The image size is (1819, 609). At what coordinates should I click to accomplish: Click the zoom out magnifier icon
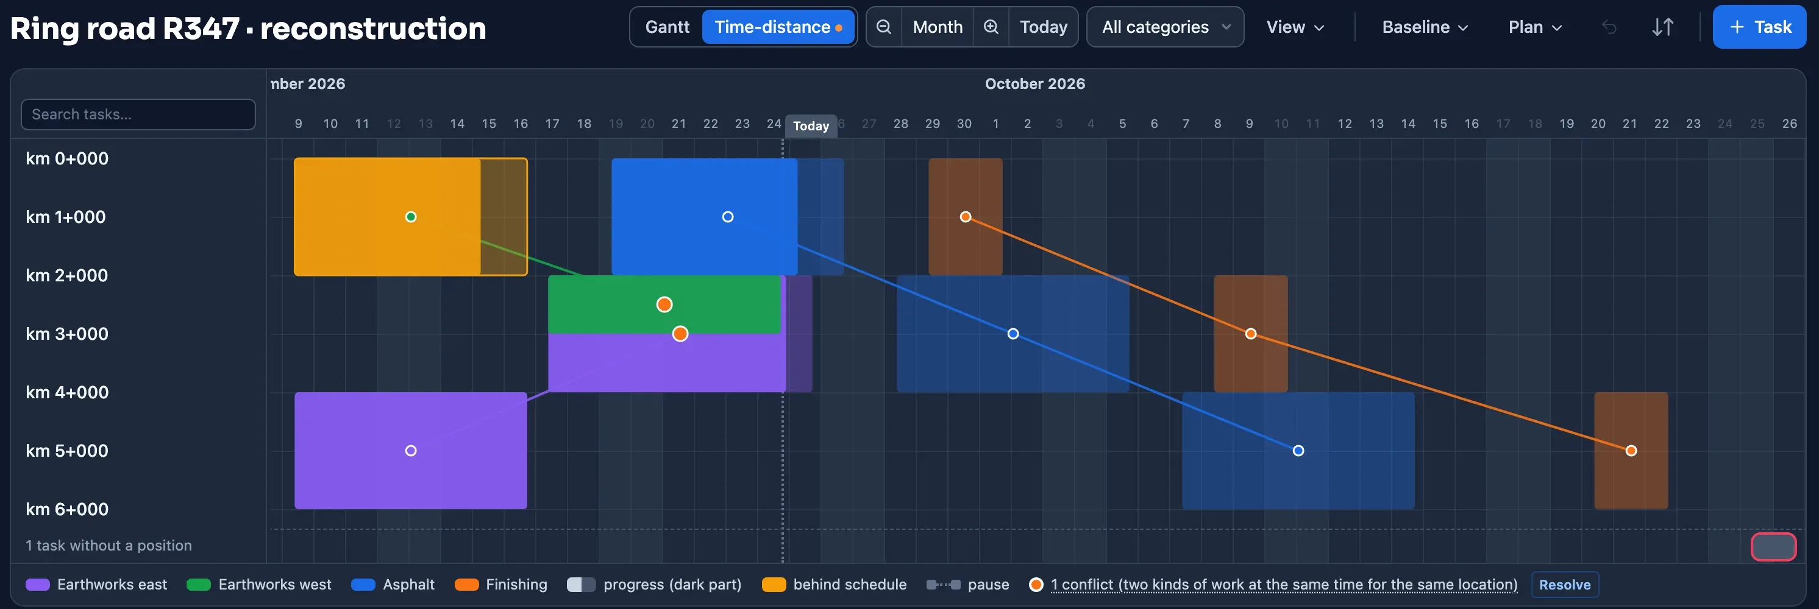(x=883, y=27)
